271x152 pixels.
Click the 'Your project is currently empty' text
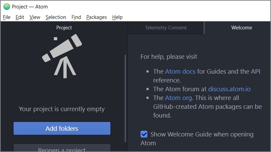pyautogui.click(x=62, y=109)
